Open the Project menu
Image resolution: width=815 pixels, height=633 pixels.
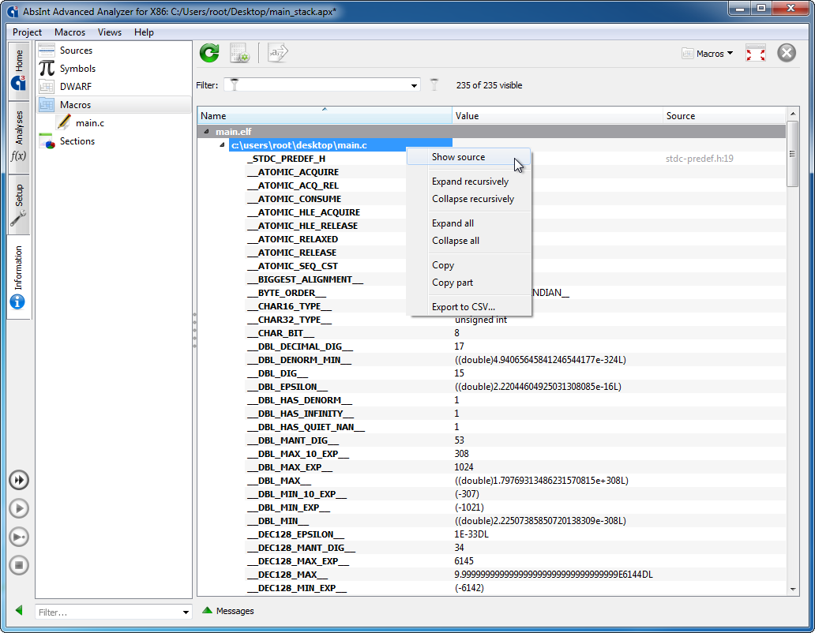[27, 32]
